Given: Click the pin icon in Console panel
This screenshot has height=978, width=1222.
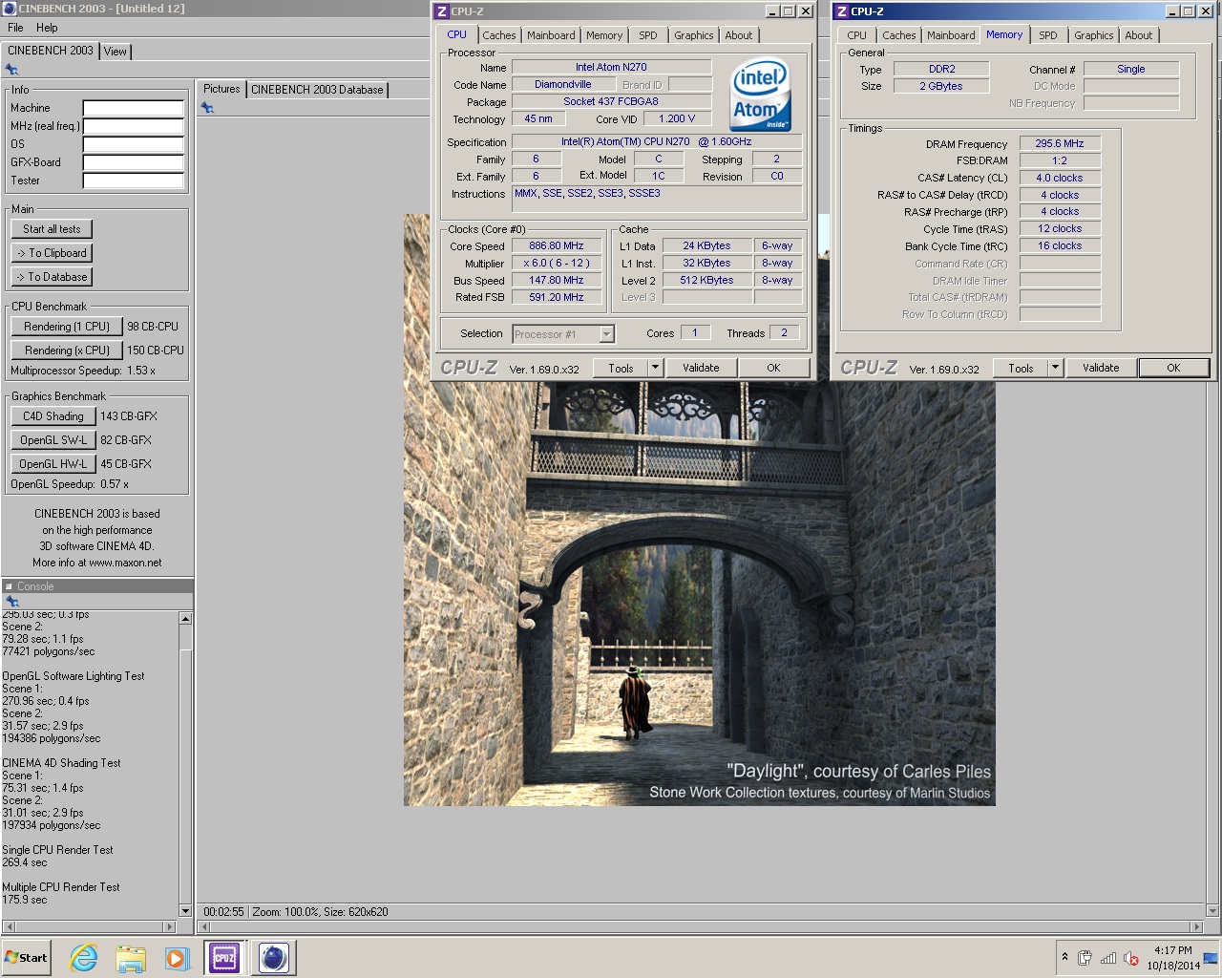Looking at the screenshot, I should [x=11, y=602].
